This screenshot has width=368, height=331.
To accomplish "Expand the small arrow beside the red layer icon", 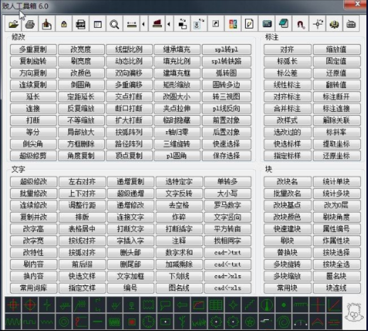I will 170,24.
